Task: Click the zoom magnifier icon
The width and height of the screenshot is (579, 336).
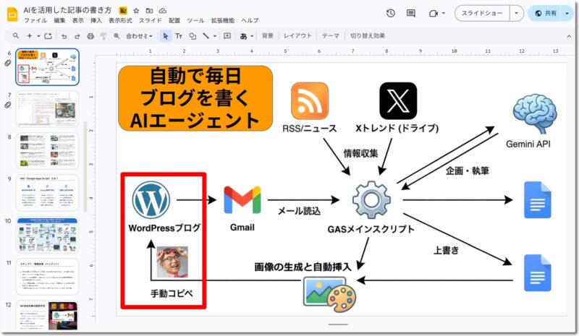Action: point(117,36)
